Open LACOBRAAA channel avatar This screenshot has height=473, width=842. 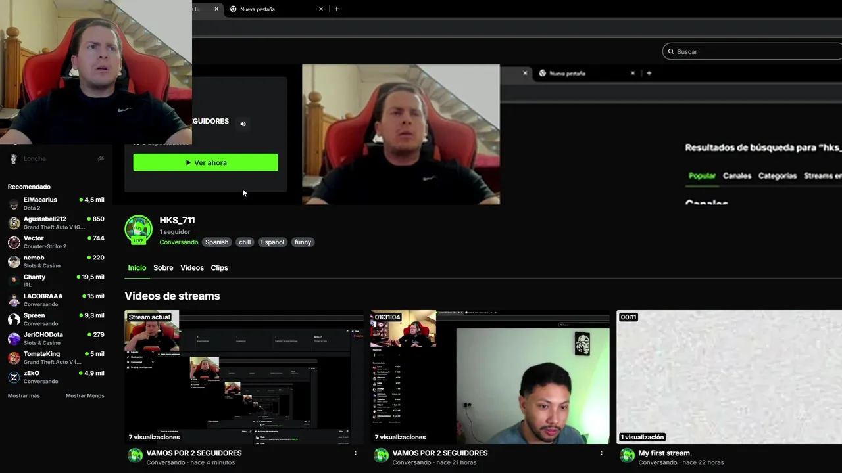[x=14, y=300]
